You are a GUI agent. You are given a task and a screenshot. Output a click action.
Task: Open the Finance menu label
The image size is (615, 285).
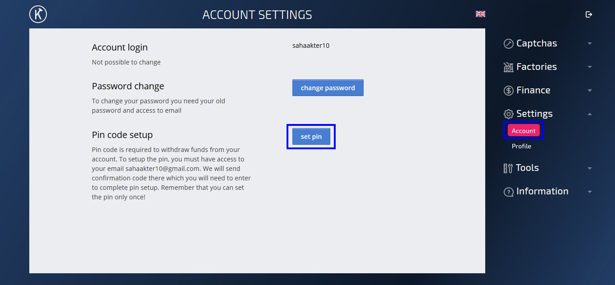(x=533, y=90)
